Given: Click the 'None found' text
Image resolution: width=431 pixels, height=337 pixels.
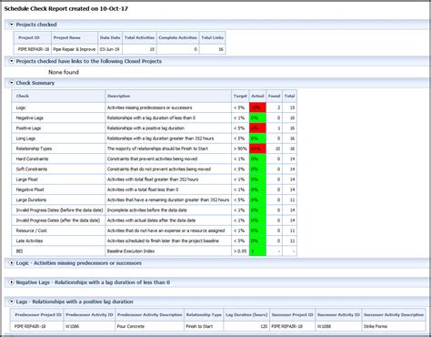Looking at the screenshot, I should coord(64,72).
